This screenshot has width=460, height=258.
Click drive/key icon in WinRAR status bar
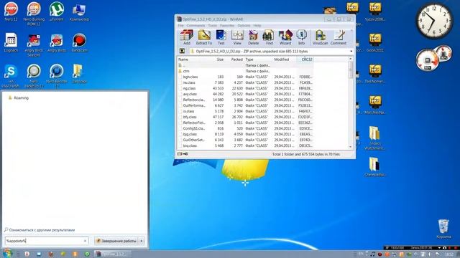click(183, 154)
